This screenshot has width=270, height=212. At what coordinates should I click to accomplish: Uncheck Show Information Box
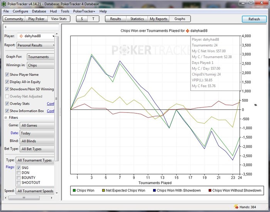(7, 111)
